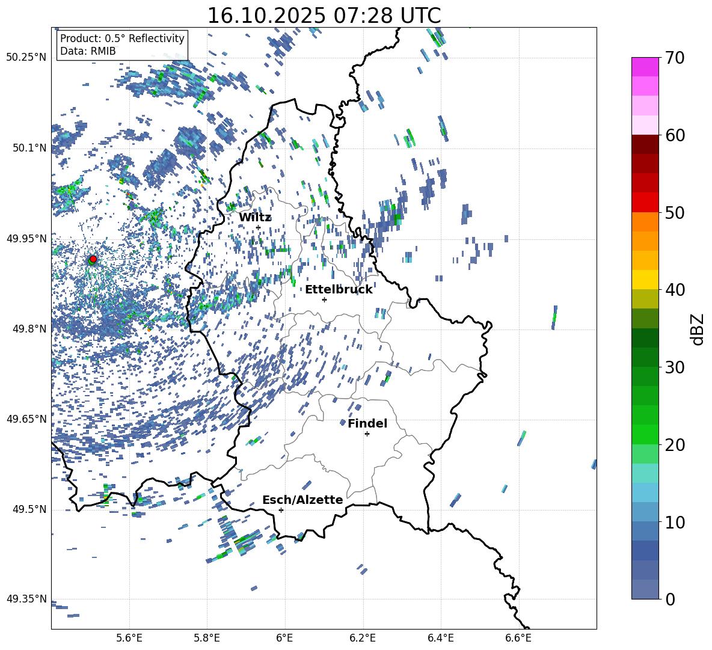Click the Wiltz city label

255,218
